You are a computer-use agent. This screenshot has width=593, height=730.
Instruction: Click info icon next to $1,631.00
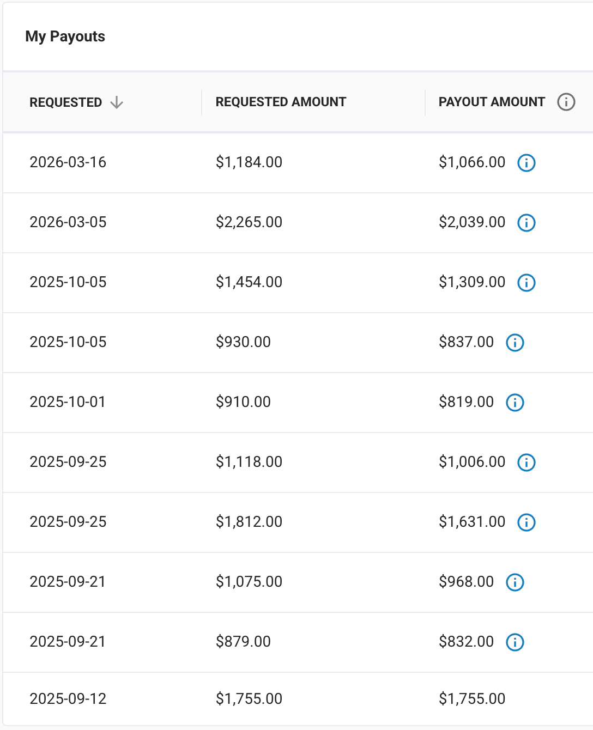[526, 522]
